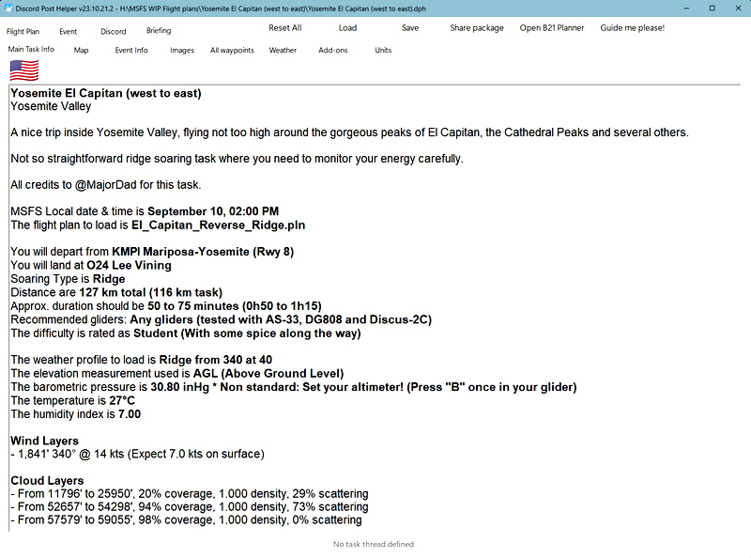Select the Discord tab

(114, 31)
